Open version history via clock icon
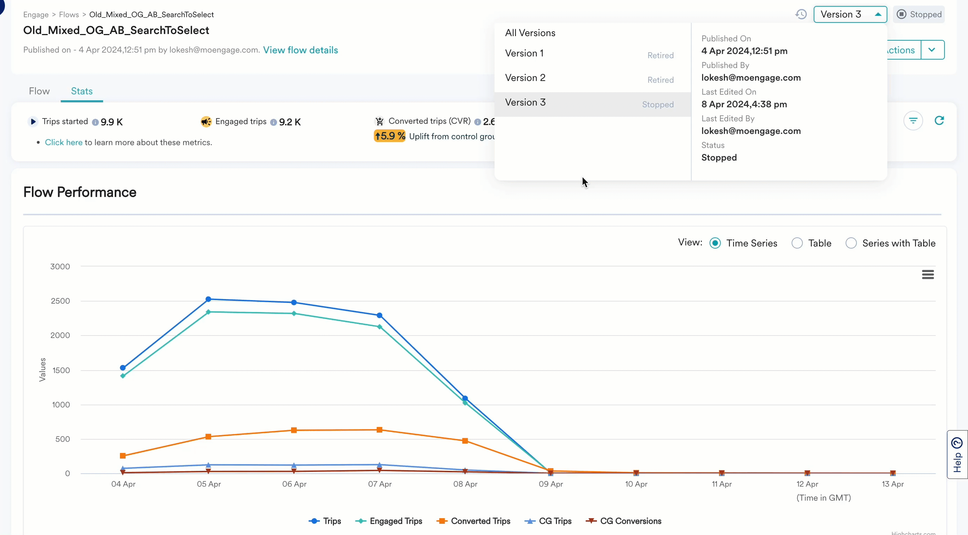 801,14
